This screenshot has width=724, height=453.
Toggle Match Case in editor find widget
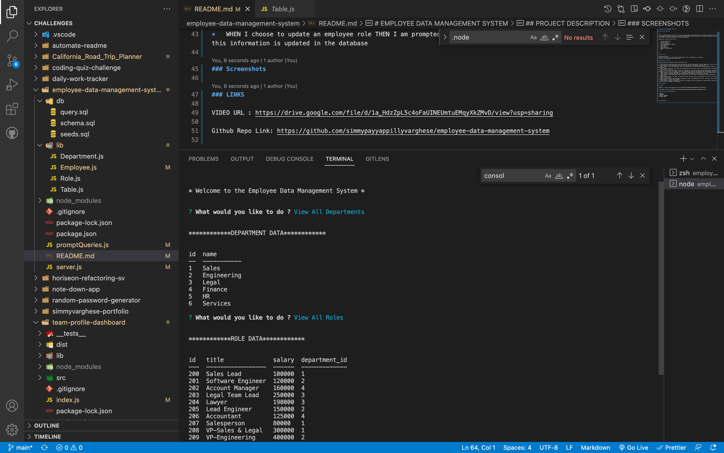(x=533, y=37)
